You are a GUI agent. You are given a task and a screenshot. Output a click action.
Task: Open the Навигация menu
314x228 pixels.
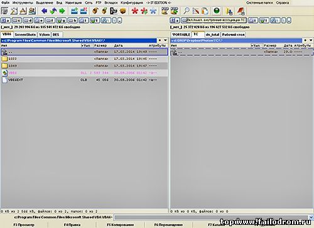tap(73, 3)
